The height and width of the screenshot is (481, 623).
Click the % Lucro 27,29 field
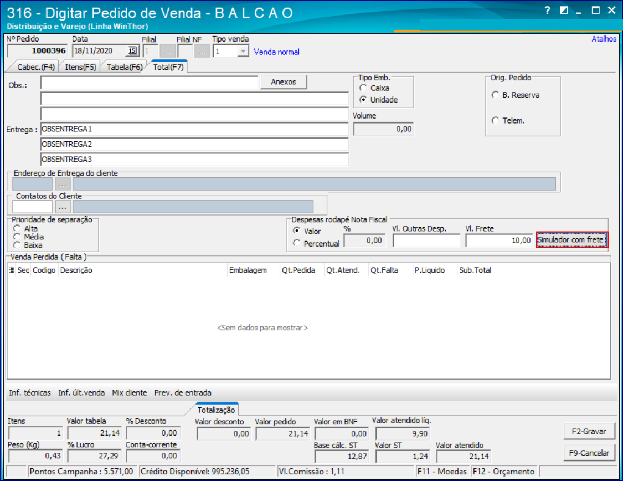point(94,456)
